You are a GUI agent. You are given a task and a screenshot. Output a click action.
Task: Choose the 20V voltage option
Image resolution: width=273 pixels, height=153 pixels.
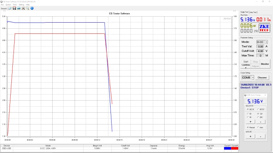[x=258, y=117]
